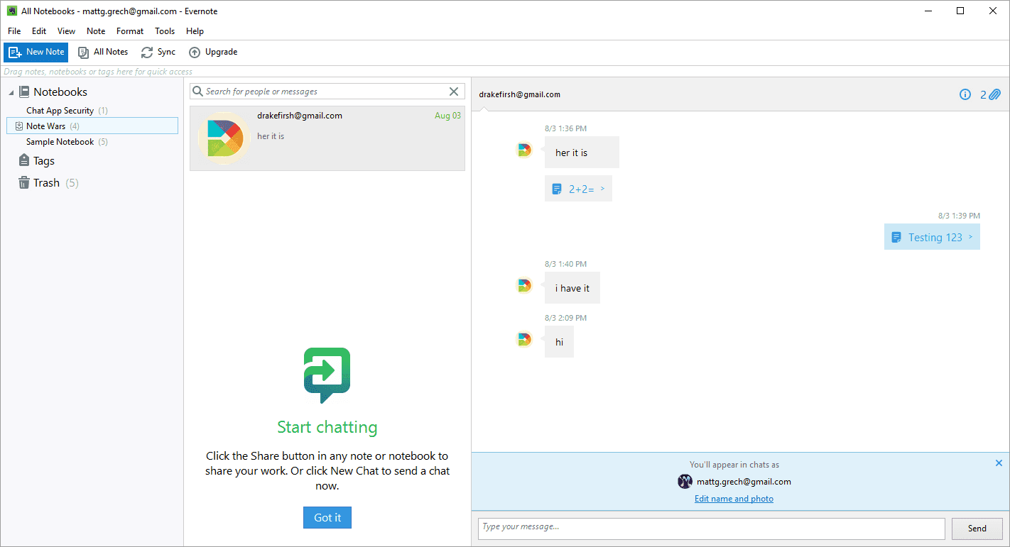Open All Notes from the toolbar
This screenshot has width=1010, height=547.
coord(103,52)
